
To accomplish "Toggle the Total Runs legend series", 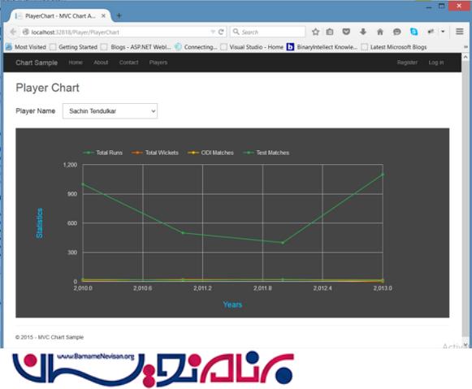I will [103, 153].
